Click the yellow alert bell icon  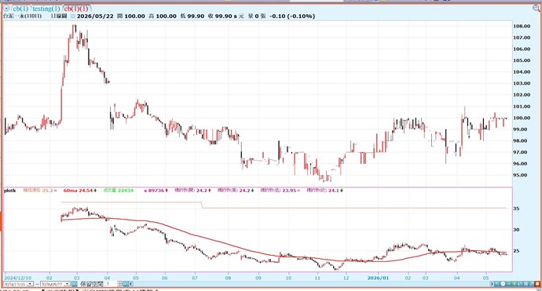click(537, 284)
